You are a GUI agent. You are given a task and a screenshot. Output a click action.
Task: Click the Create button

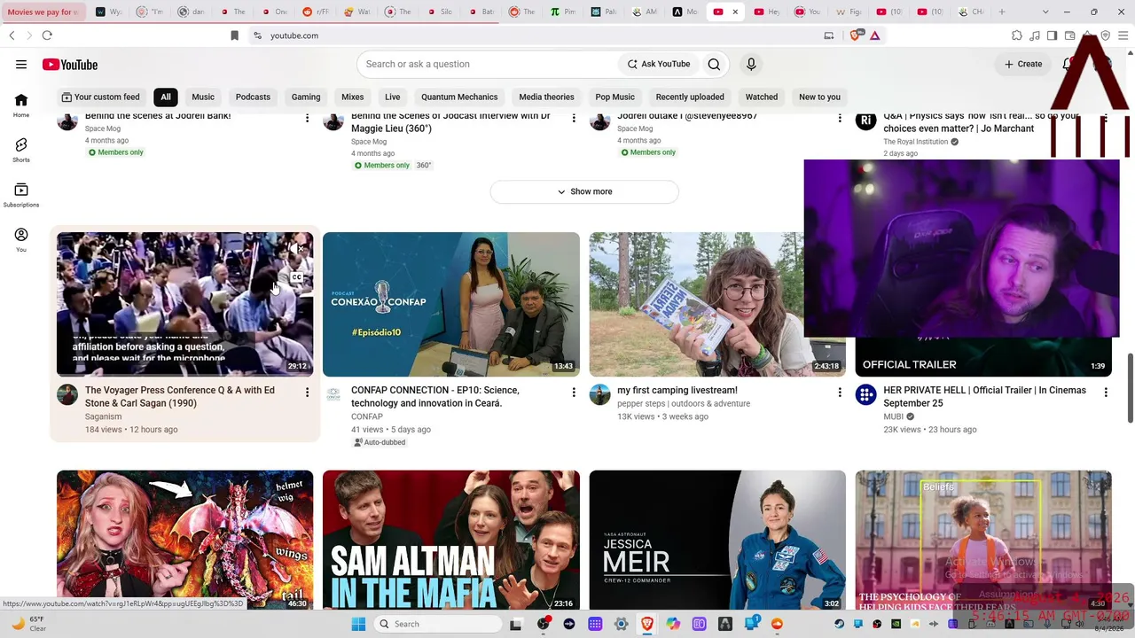[x=1023, y=64]
